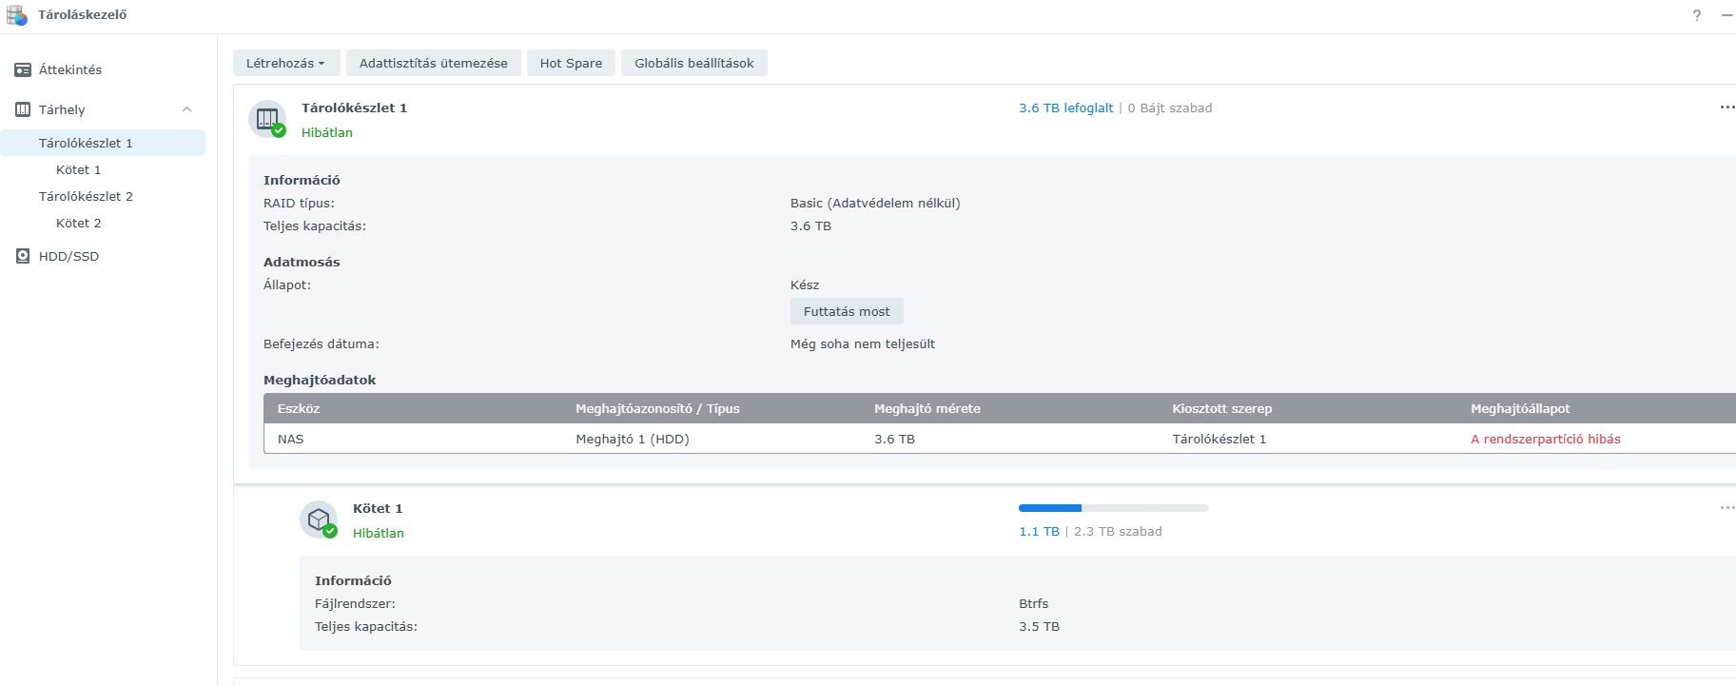The height and width of the screenshot is (686, 1736).
Task: Click the Meghajtóazonosító / Típus column header
Action: point(657,409)
